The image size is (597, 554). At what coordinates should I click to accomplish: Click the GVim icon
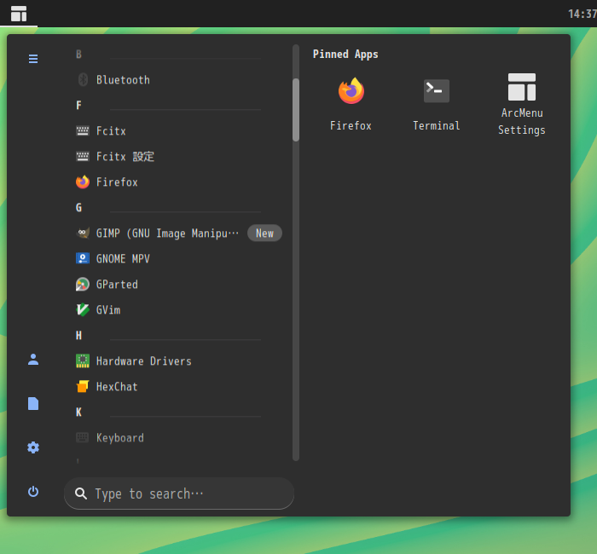83,309
